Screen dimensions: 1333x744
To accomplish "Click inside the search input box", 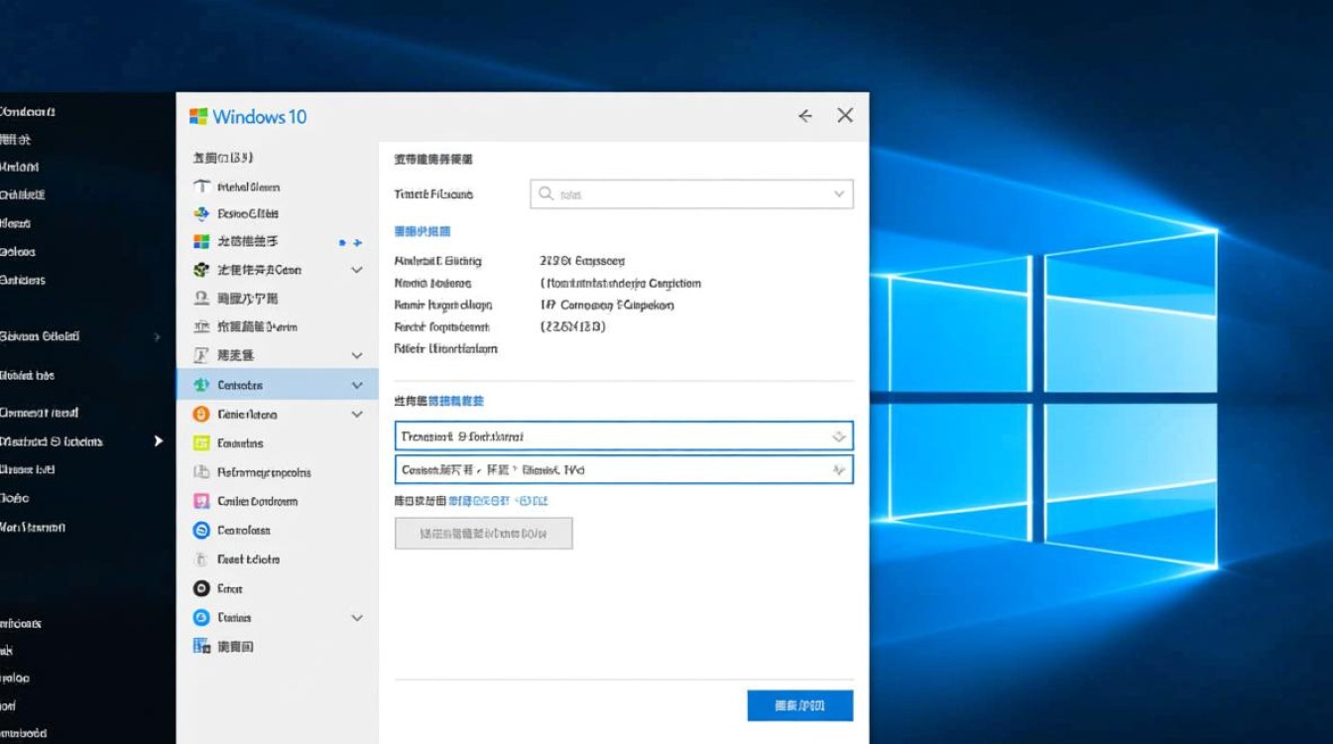I will point(684,193).
